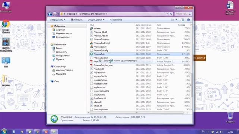Screen dimensions: 239x134
Task: Select the PlgVector.dll file name
Action: point(99,73)
